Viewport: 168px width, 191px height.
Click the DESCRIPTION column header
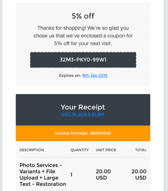(32, 150)
